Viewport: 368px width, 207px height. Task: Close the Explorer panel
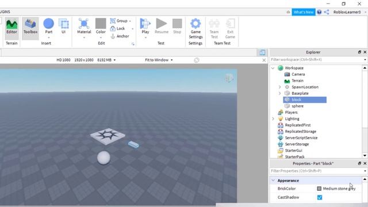pos(365,52)
